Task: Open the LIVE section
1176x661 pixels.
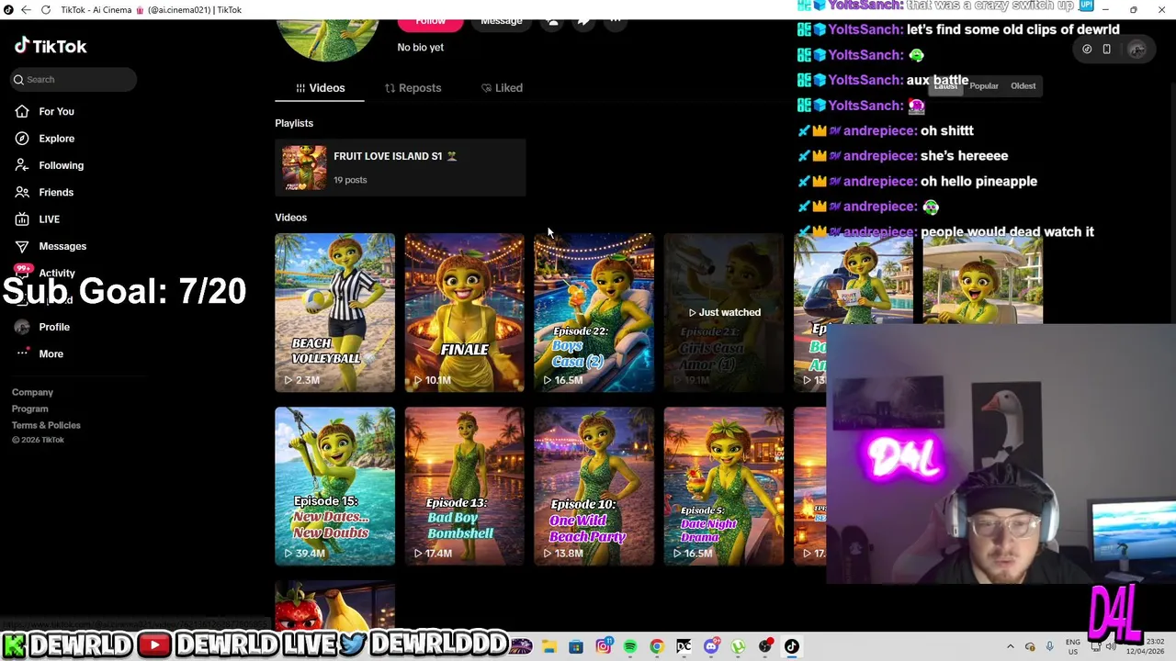Action: pyautogui.click(x=37, y=219)
